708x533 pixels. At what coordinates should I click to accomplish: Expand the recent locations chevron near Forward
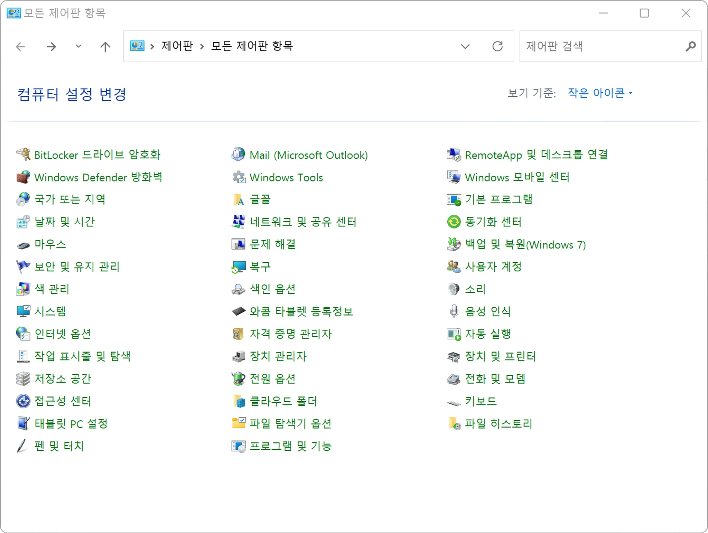(x=78, y=46)
